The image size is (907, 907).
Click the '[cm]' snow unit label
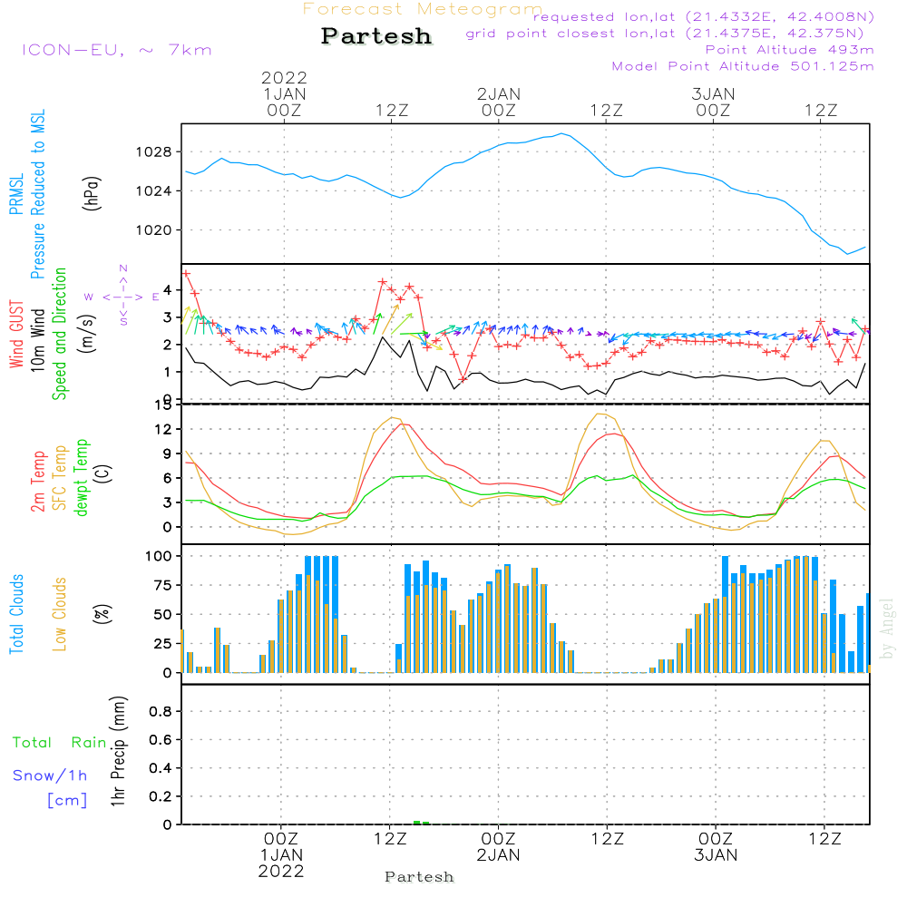coord(67,801)
